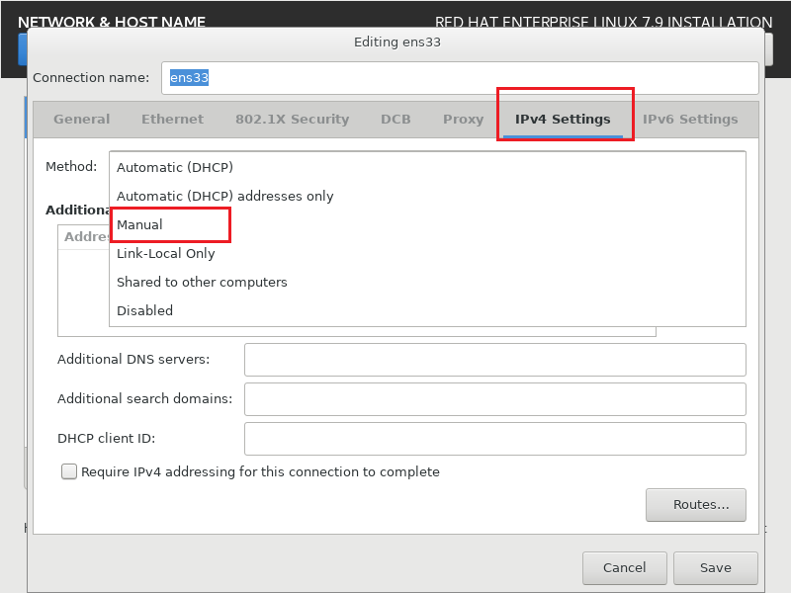Screen dimensions: 791x593
Task: Open the 802.1X Security tab
Action: tap(292, 119)
